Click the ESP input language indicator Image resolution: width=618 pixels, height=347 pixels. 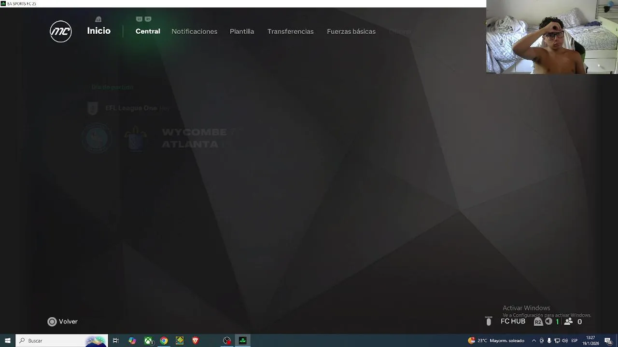[x=575, y=341]
